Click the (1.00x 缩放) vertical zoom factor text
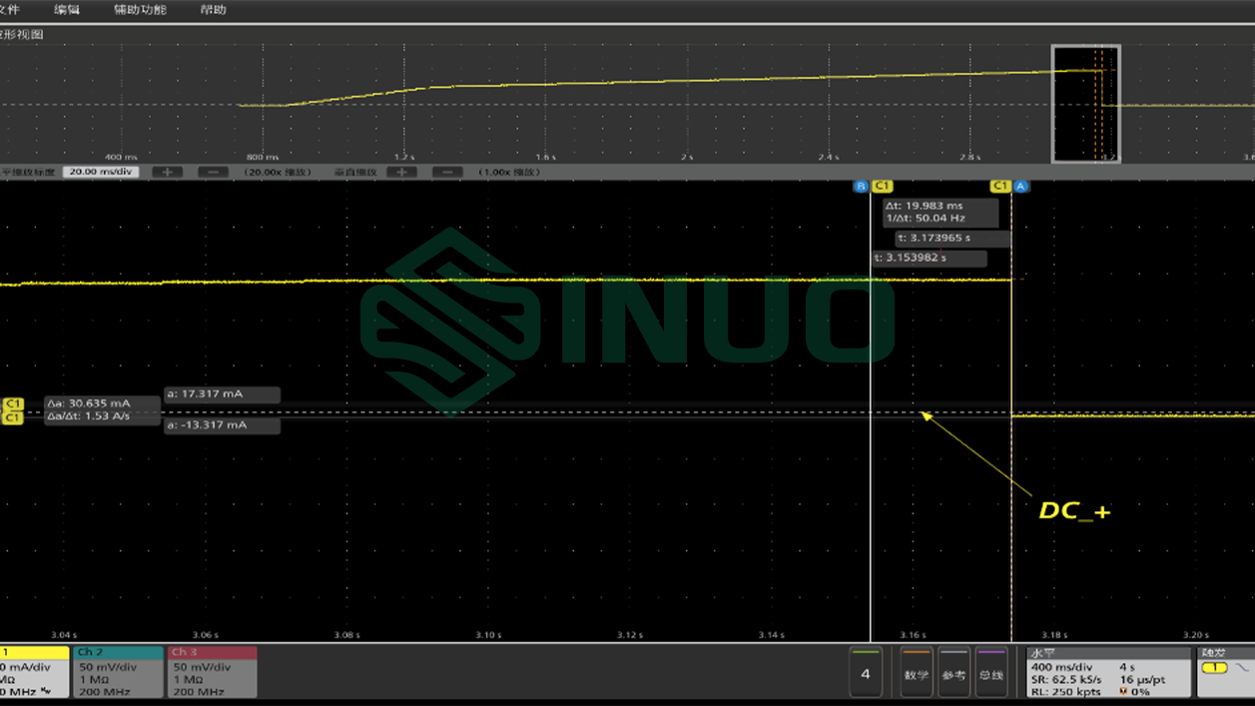The image size is (1255, 706). tap(509, 172)
